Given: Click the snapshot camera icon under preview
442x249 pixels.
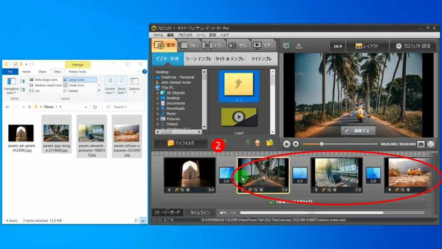Looking at the screenshot, I should [421, 144].
